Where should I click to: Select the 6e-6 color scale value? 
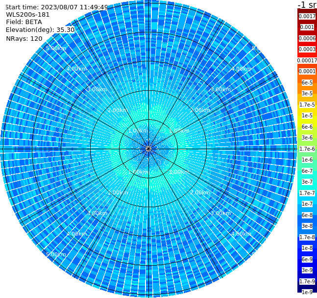point(307,127)
